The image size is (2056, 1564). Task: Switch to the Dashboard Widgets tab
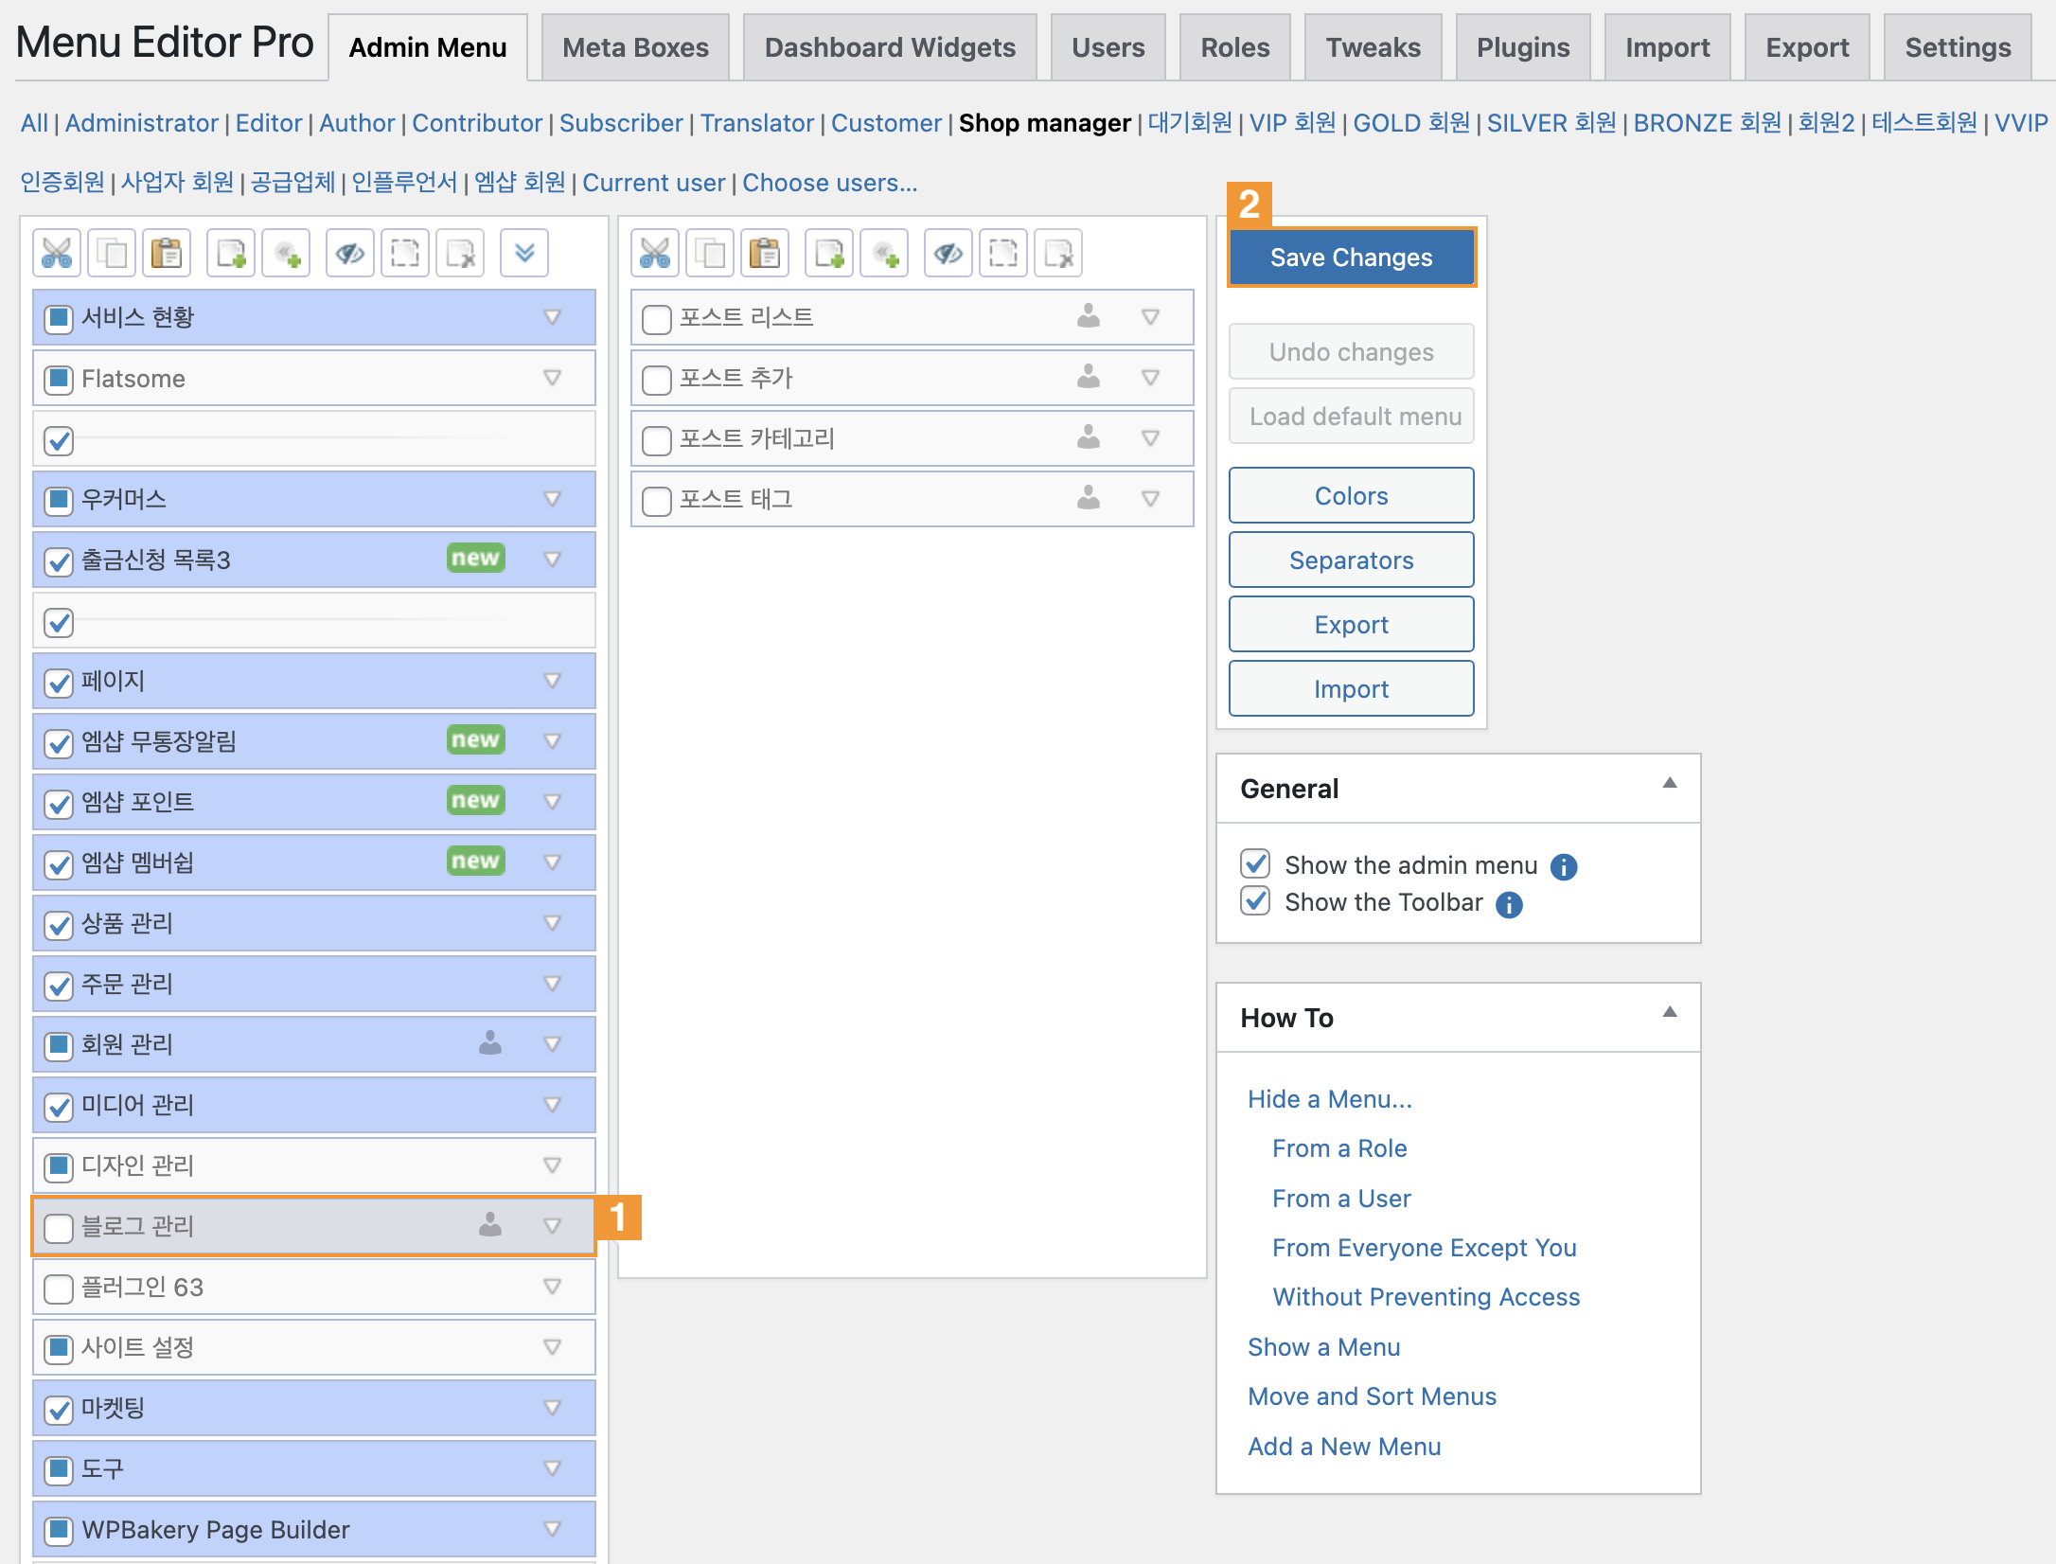pos(889,47)
